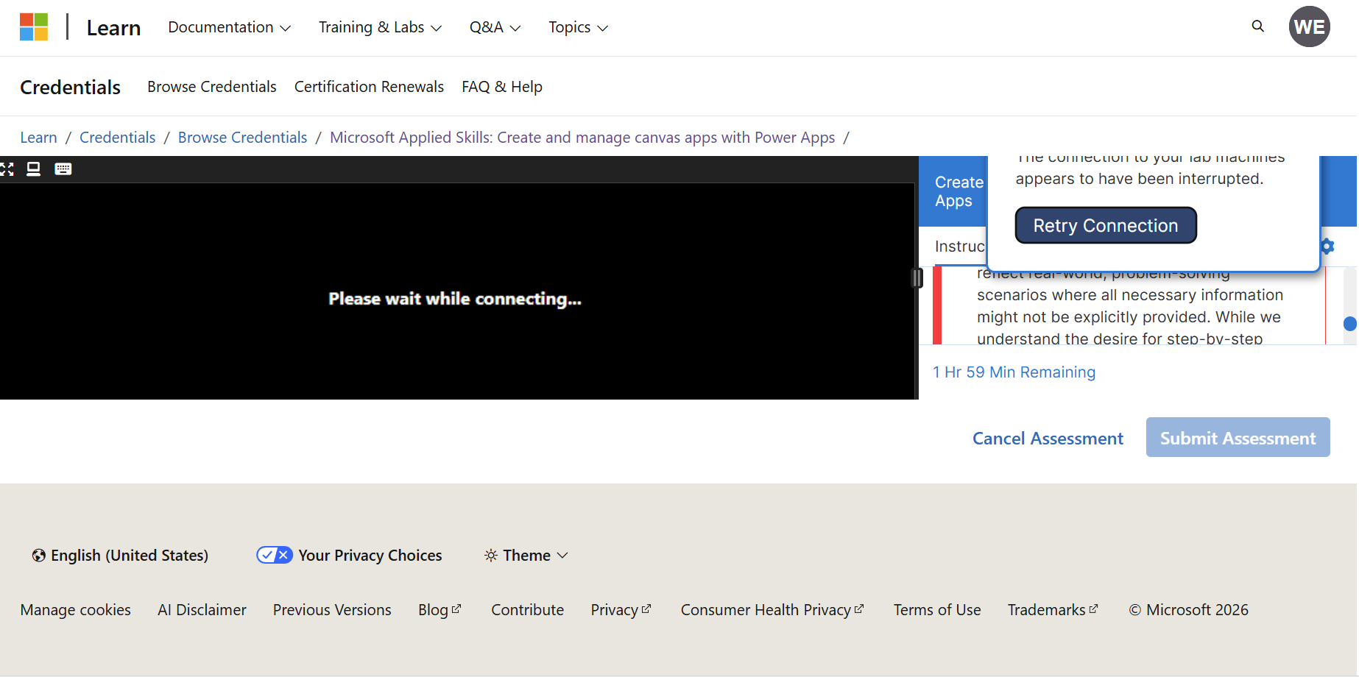Click the Submit Assessment button
Screen dimensions: 1359x677
1238,437
